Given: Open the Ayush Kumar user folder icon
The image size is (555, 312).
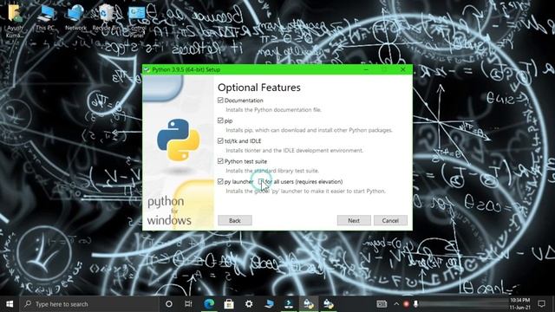Looking at the screenshot, I should pyautogui.click(x=16, y=20).
